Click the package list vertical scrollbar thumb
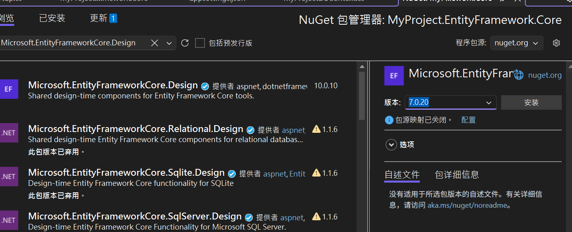 point(362,96)
